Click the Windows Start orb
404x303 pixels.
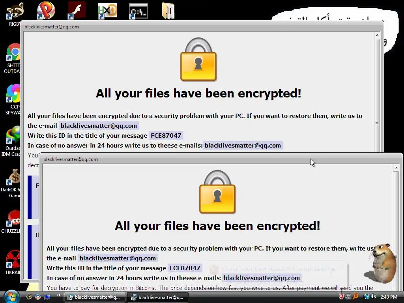point(11,297)
